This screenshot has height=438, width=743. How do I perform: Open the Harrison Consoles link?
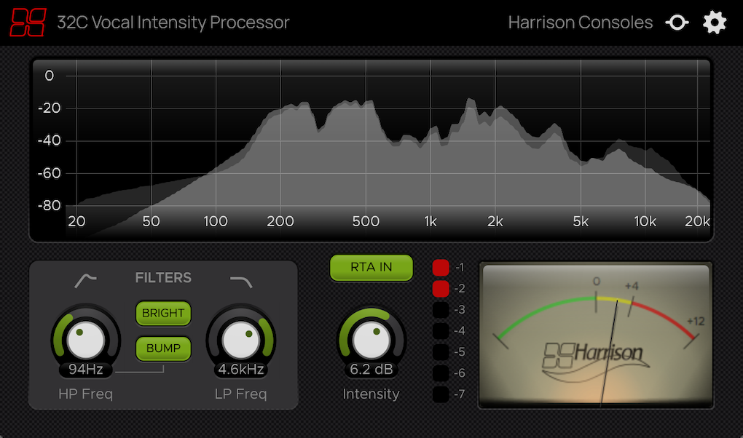[581, 22]
